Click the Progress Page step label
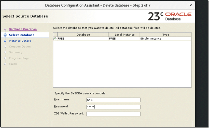The height and width of the screenshot is (128, 209). (x=19, y=58)
